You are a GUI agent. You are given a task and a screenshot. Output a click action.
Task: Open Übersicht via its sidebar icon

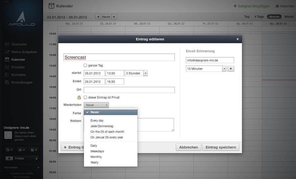click(7, 44)
